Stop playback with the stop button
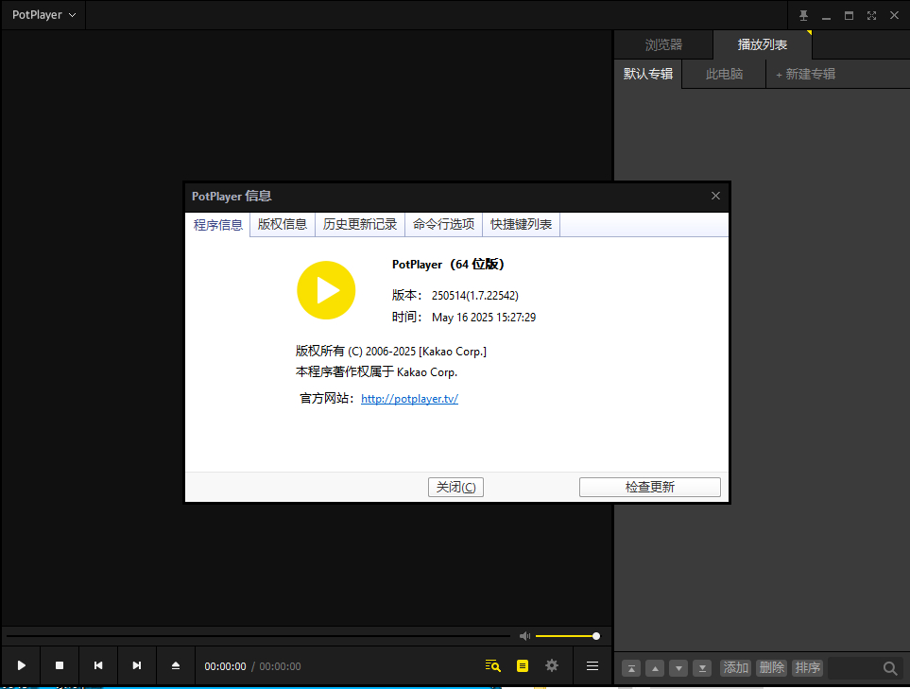 coord(60,665)
